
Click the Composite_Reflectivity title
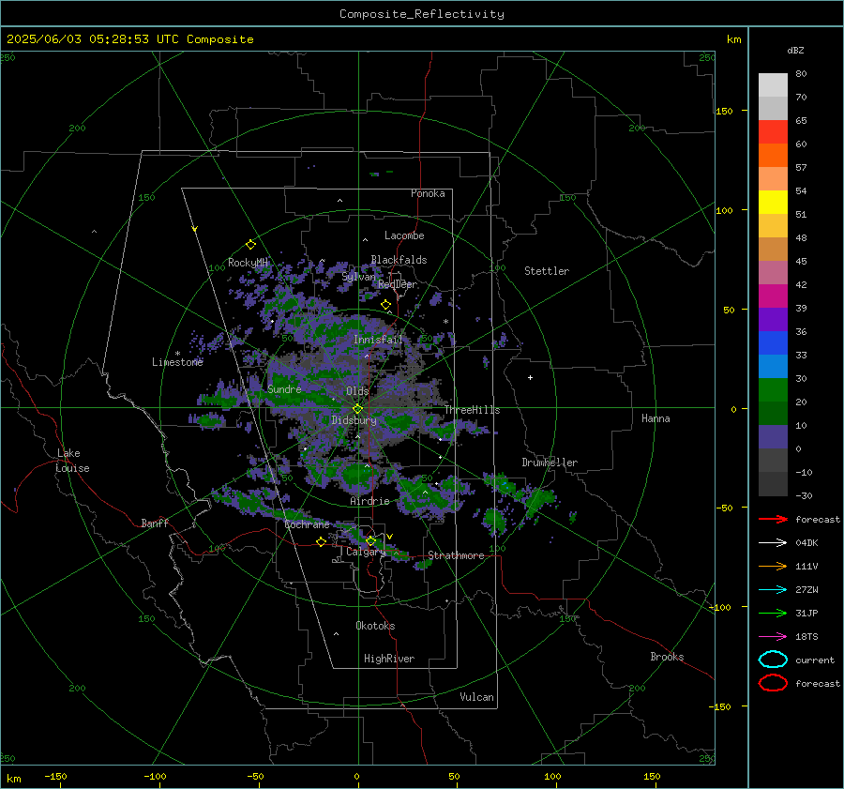(421, 14)
